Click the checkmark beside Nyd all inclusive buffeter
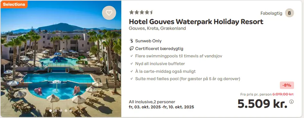 pos(132,64)
